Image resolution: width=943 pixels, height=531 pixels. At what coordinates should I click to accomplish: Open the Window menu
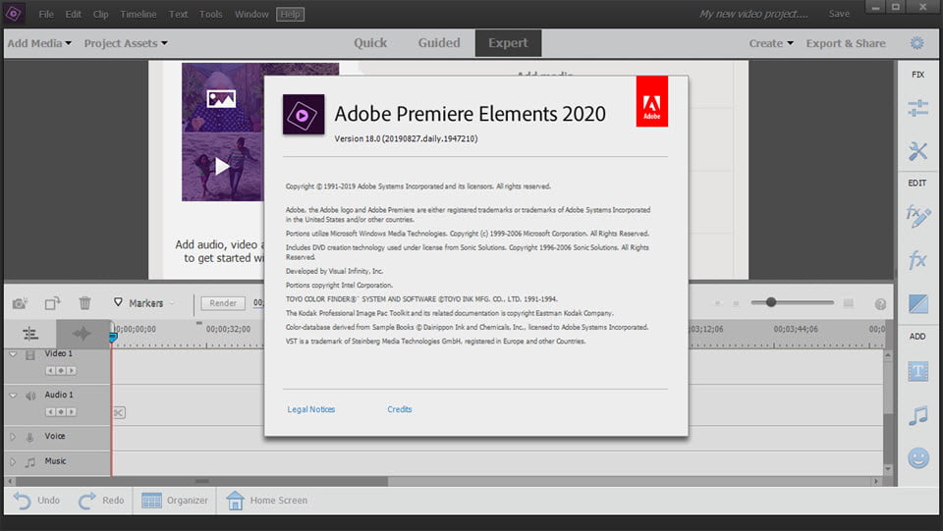point(251,14)
